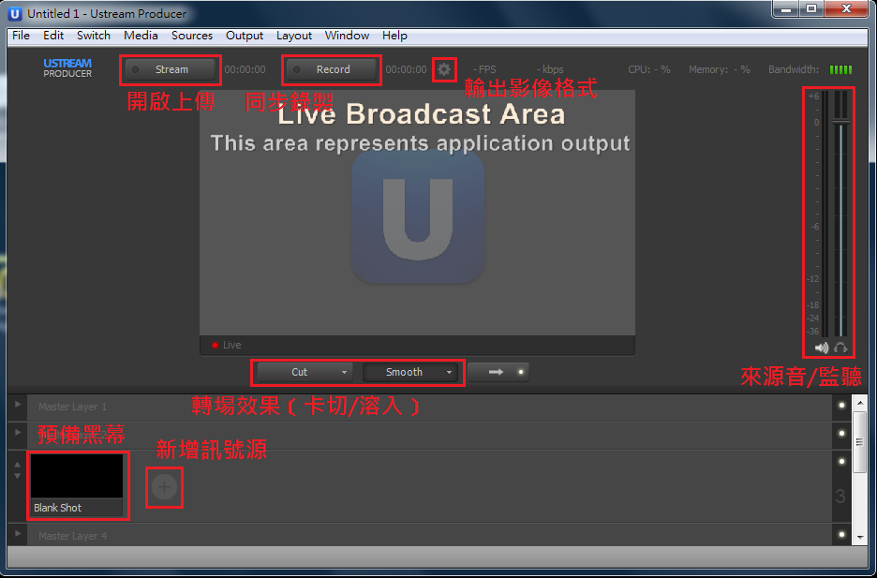Click the audio volume fader handle
Viewport: 877px width, 578px height.
[x=840, y=122]
